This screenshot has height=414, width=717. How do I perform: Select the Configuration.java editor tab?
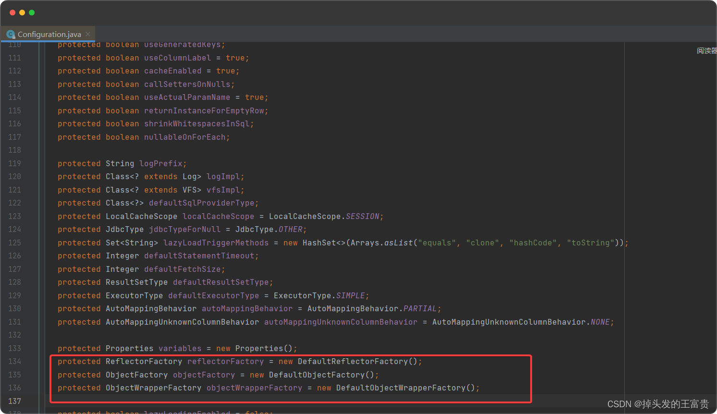tap(48, 34)
